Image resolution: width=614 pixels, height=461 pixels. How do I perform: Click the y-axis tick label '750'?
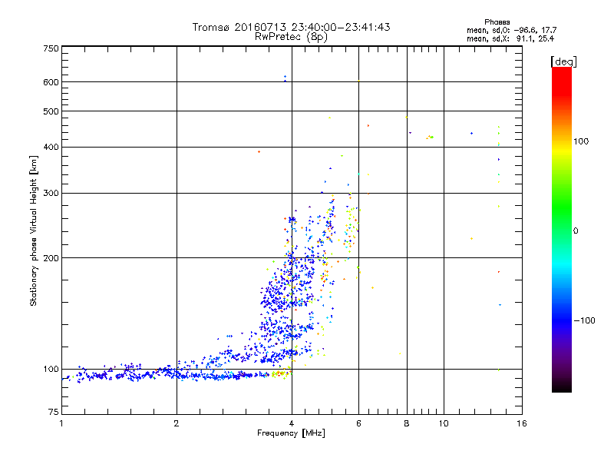(x=51, y=48)
